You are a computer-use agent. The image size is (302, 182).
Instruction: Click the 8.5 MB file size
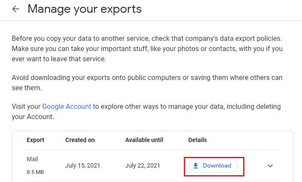35,173
